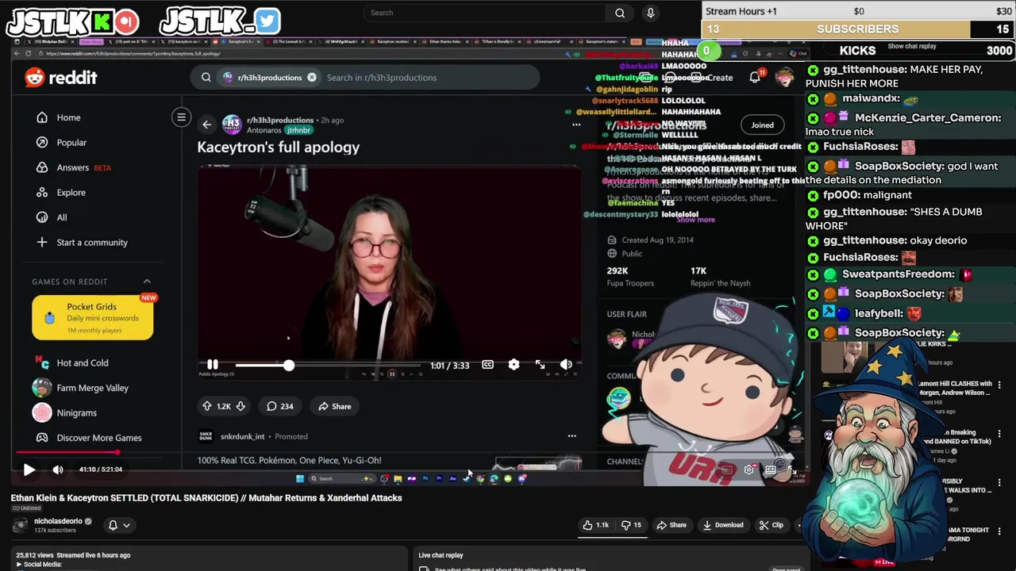
Task: Toggle closed captions on Reddit video
Action: coord(487,365)
